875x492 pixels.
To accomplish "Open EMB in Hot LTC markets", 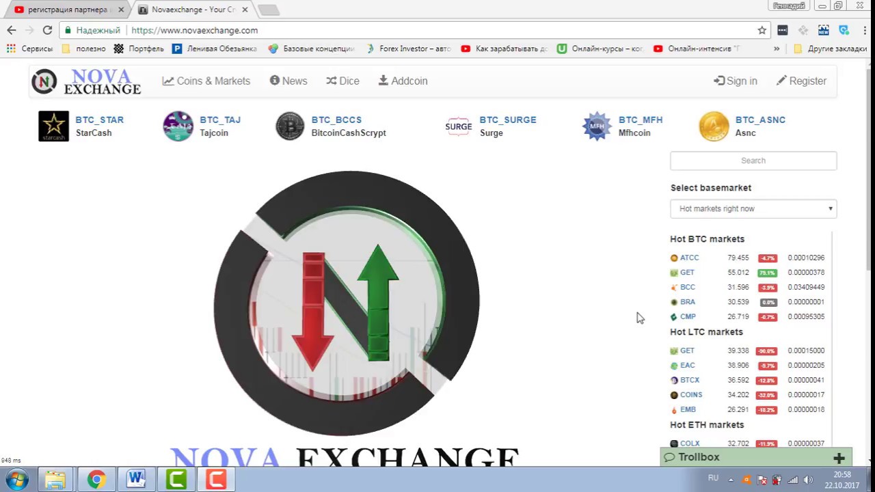I will pos(688,410).
